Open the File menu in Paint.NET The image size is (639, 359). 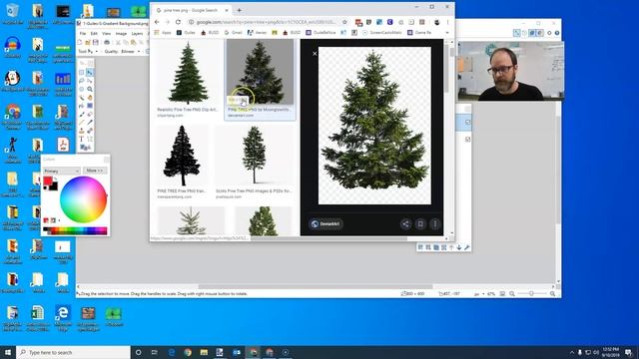pyautogui.click(x=83, y=33)
